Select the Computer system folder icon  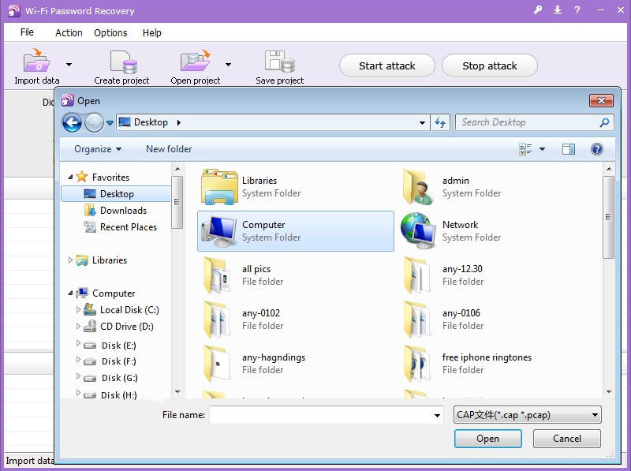click(x=218, y=231)
